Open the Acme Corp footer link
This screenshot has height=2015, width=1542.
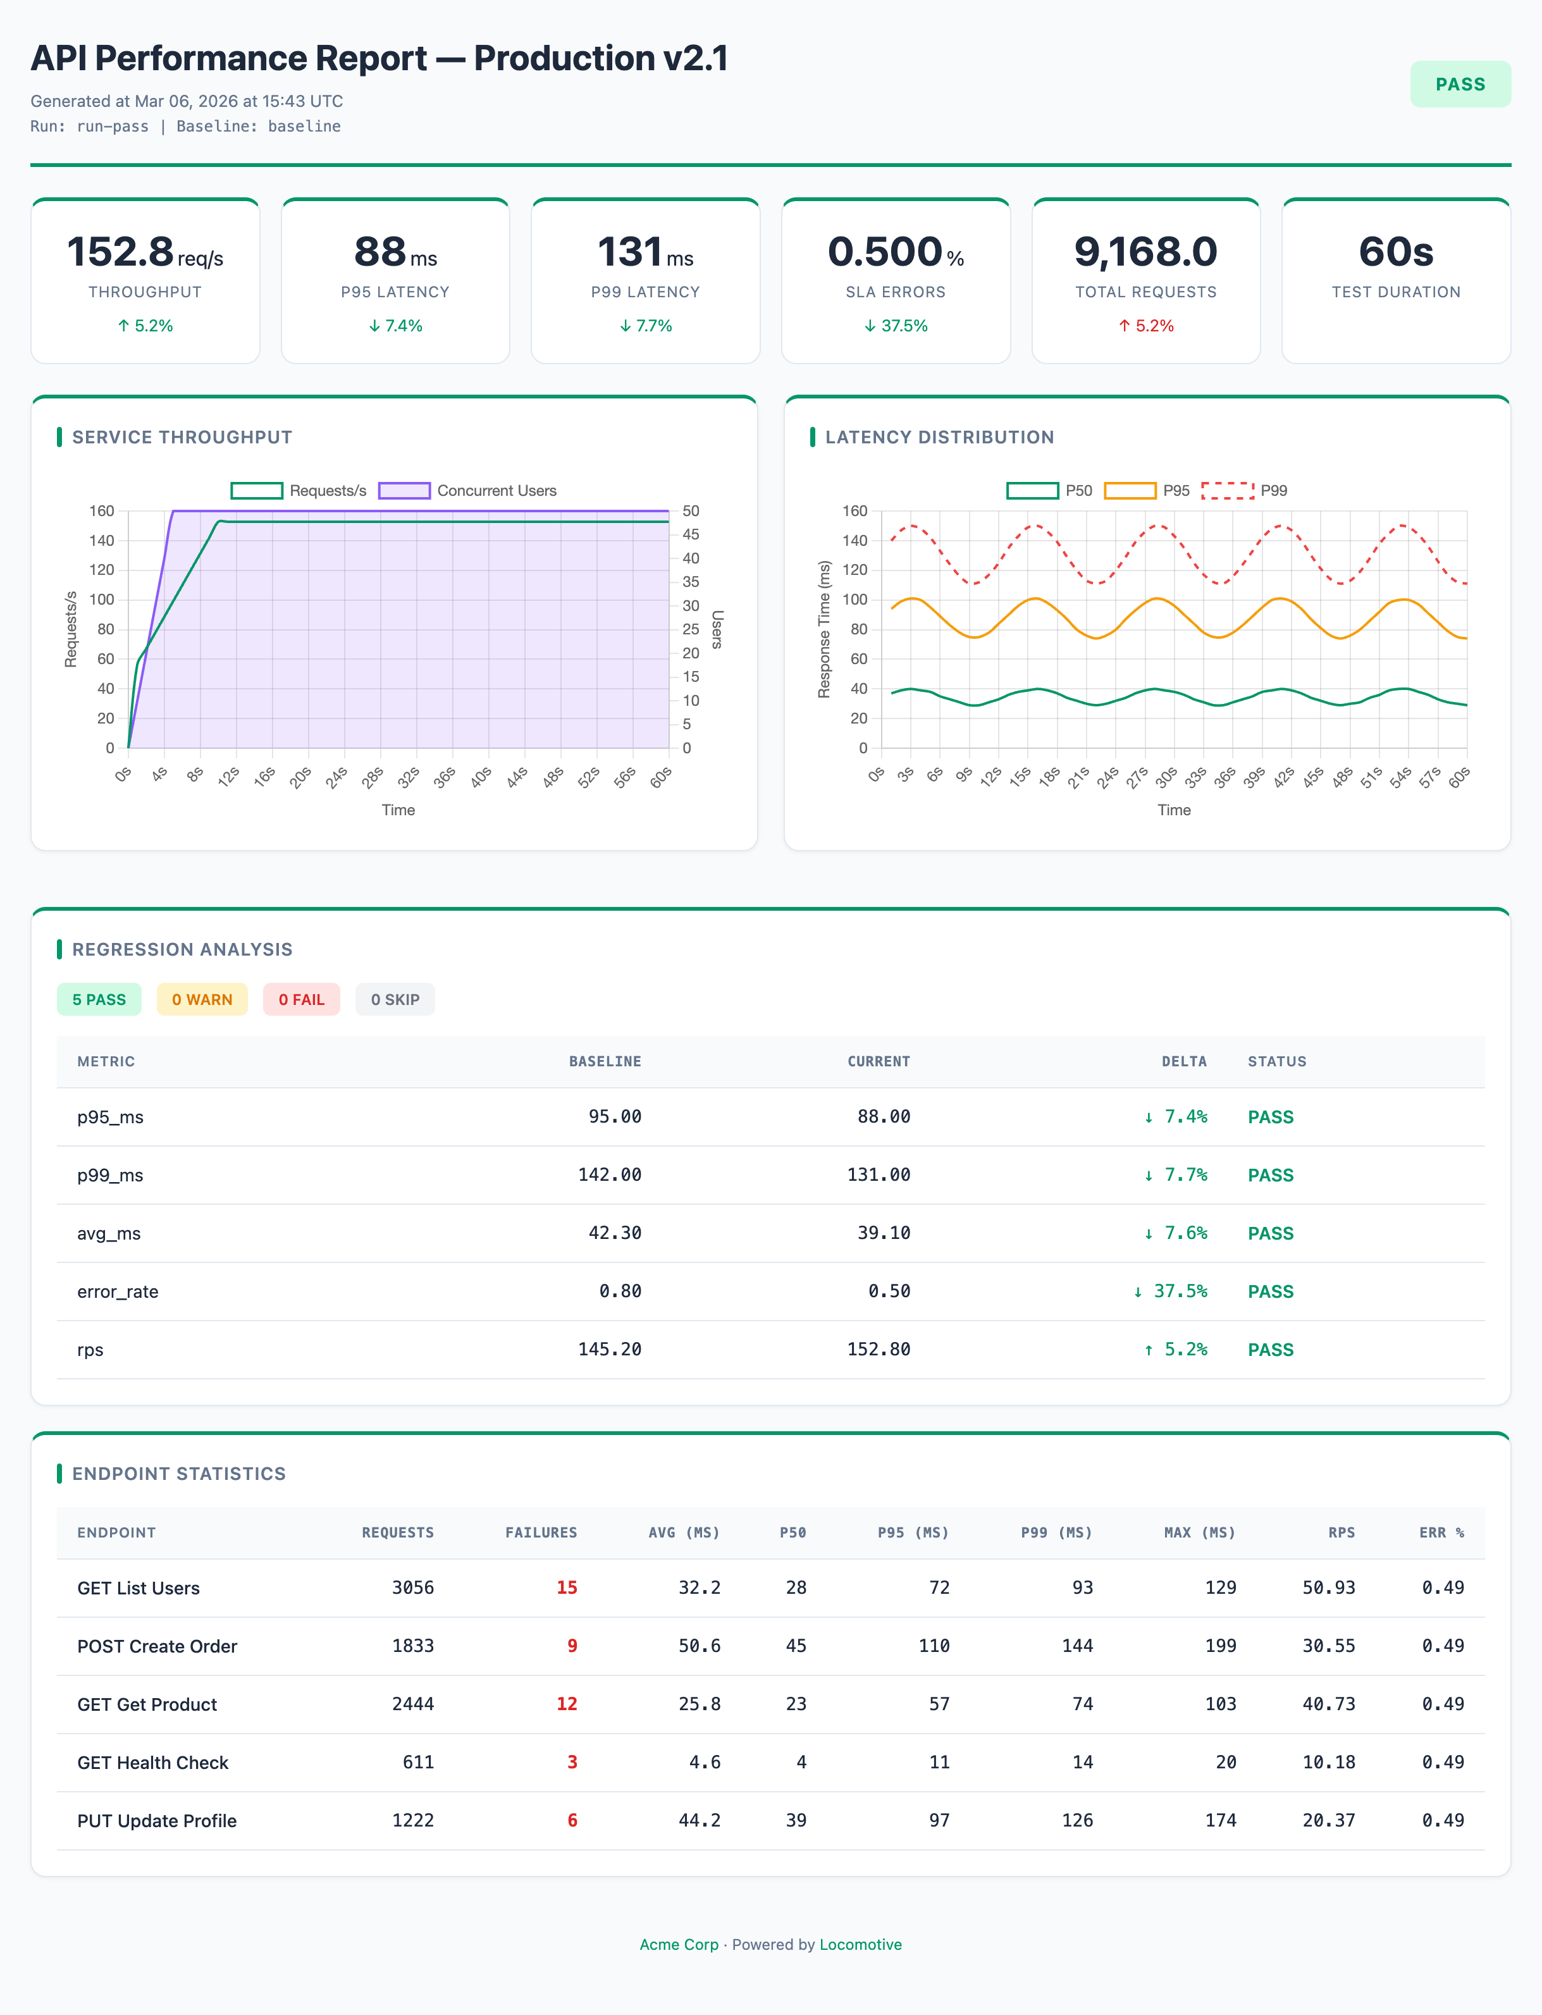click(679, 1944)
